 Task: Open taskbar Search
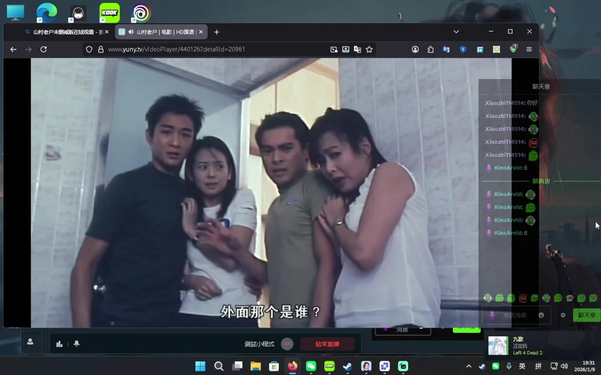coord(219,366)
